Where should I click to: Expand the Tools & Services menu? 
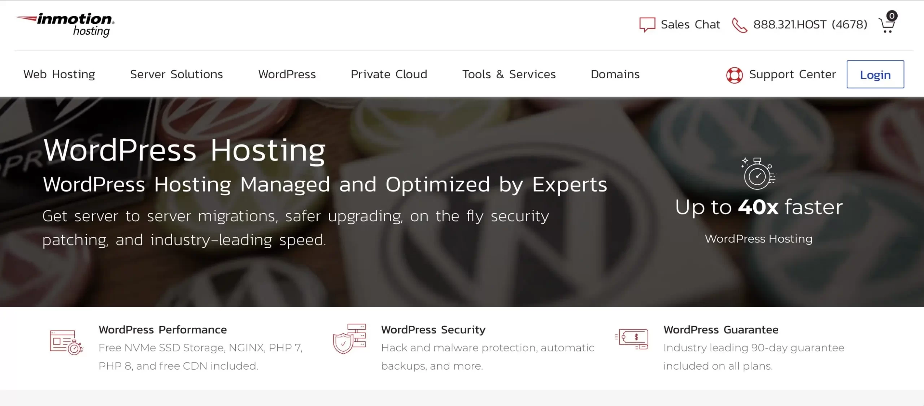point(509,74)
